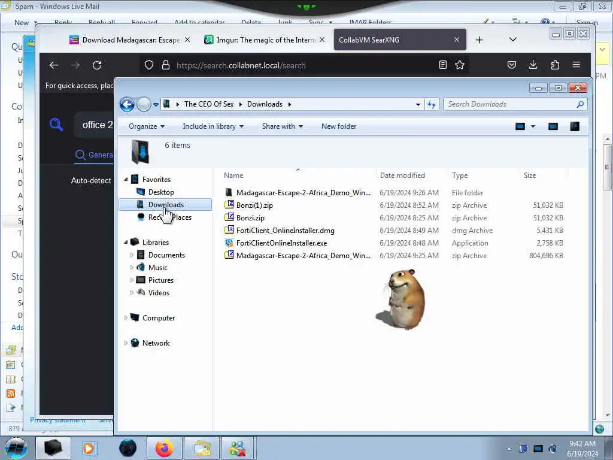Click the Downloads breadcrumb in address bar
Image resolution: width=613 pixels, height=460 pixels.
click(265, 104)
